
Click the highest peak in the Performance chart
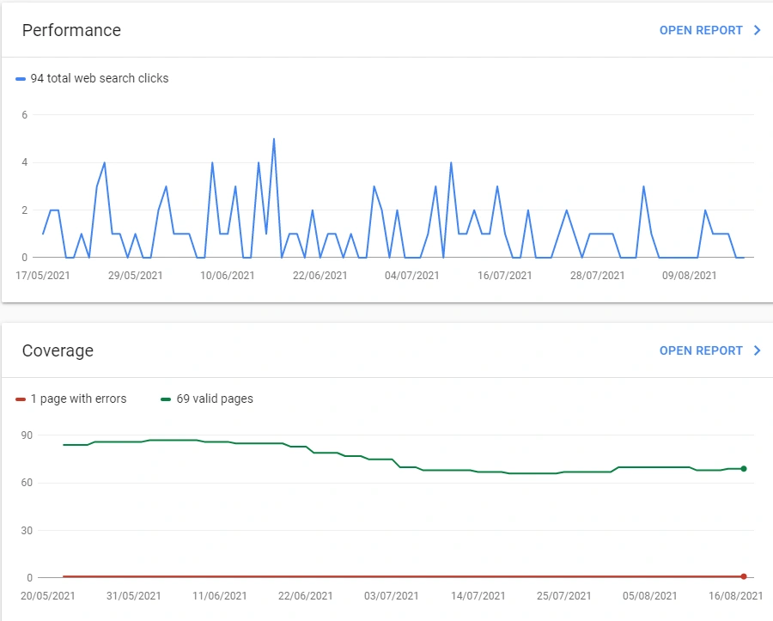273,139
